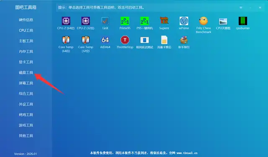
Task: Minimize the 图吧工具箱 window
Action: tap(250, 8)
